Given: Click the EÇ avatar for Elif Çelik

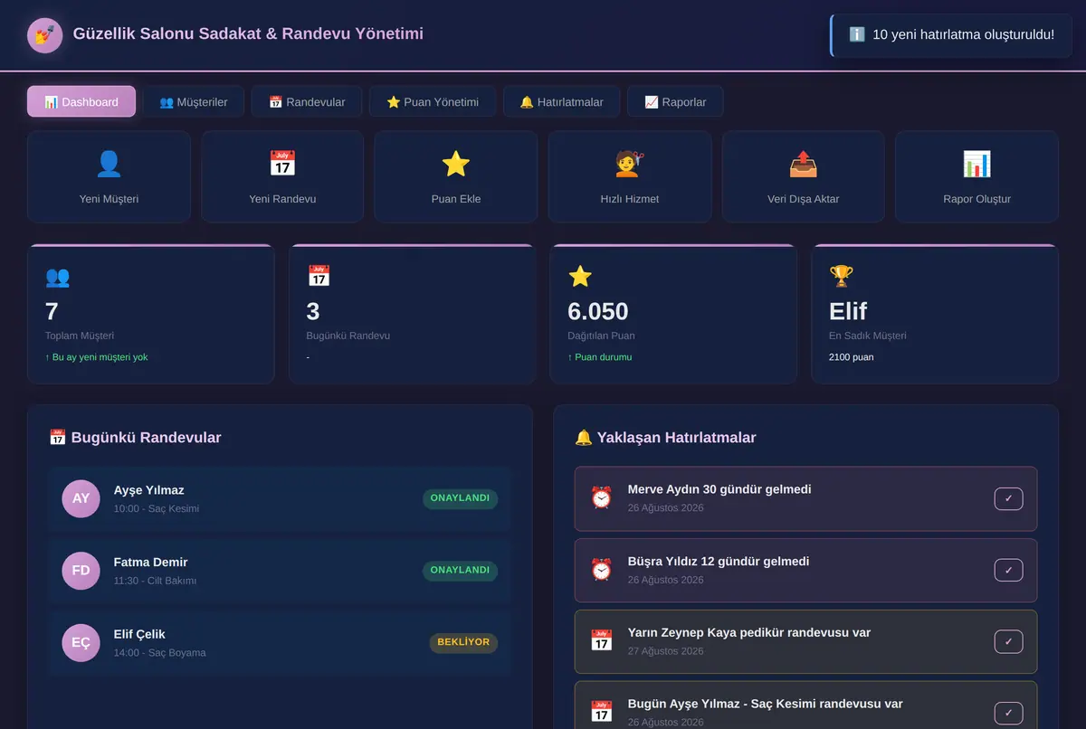Looking at the screenshot, I should [x=81, y=643].
